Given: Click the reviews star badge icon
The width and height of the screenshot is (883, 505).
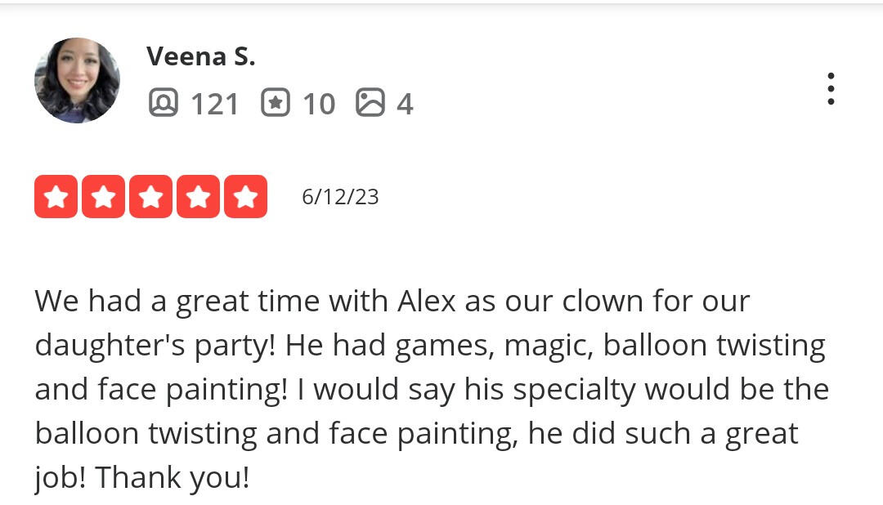Looking at the screenshot, I should pos(276,103).
